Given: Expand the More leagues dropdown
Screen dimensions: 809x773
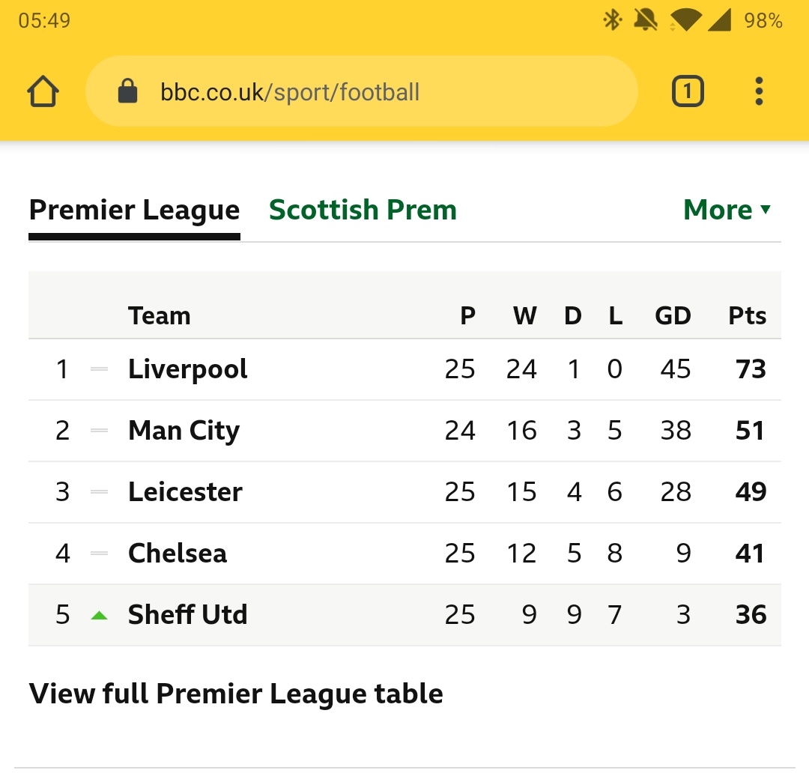Looking at the screenshot, I should pos(727,210).
